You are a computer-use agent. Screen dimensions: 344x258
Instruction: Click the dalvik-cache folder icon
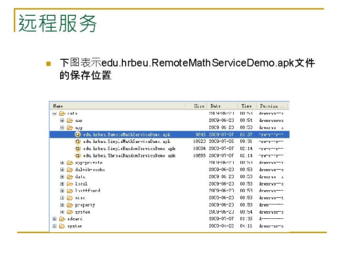point(70,170)
